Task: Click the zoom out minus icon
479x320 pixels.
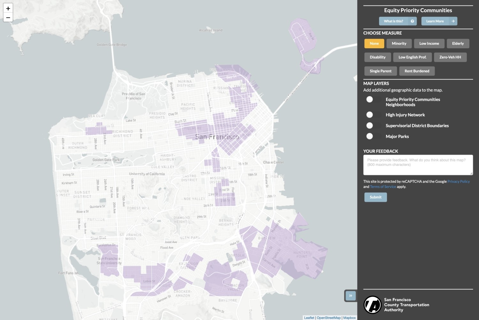Action: pos(8,18)
